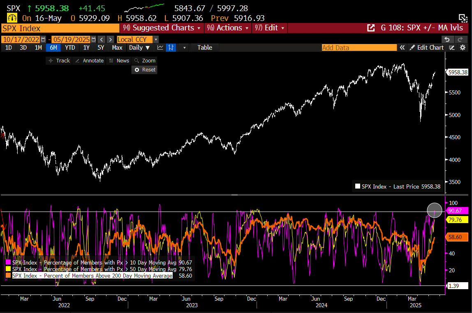Click the SPX intraday sparkline thumbnail
Viewport: 472px width, 313px height.
tap(144, 8)
